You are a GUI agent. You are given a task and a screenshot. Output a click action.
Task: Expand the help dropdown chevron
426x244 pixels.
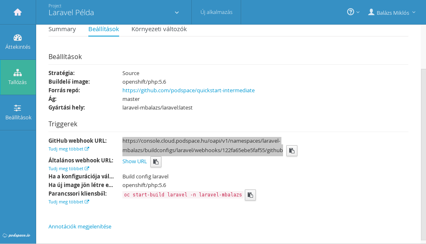point(358,12)
